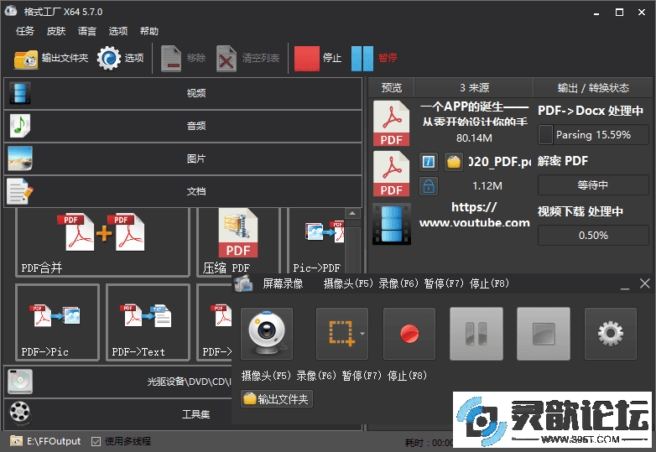Click the 0.50% download progress bar

593,235
